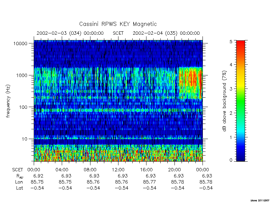Click the cyan horizontal emission line near 80 Hz
Viewport: 270px width, 202px height.
118,110
